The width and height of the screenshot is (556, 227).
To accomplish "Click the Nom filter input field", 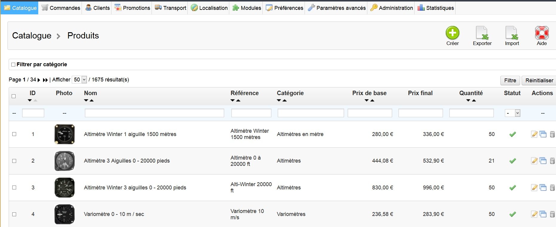I will coord(154,113).
